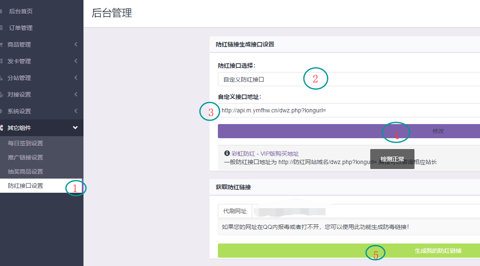Click the 自定义接口地址 input field

[349, 110]
